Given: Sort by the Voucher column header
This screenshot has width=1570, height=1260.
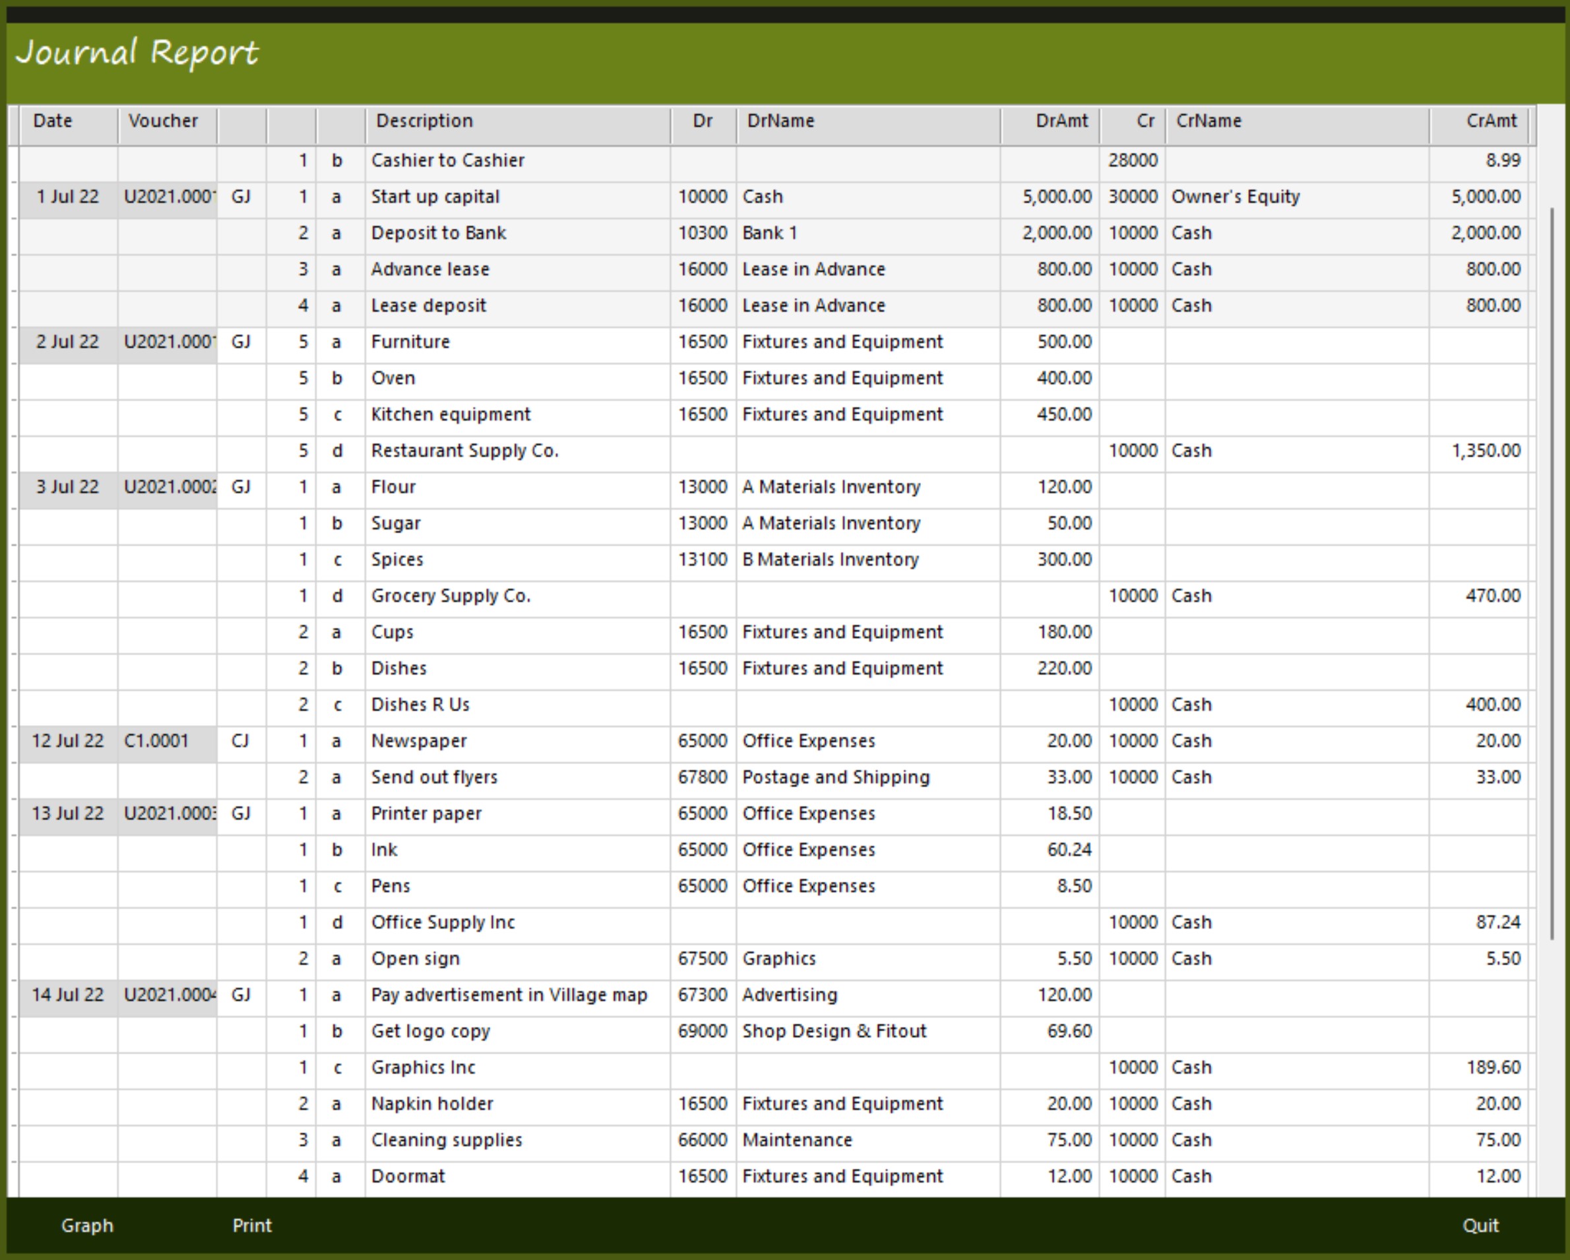Looking at the screenshot, I should point(163,121).
